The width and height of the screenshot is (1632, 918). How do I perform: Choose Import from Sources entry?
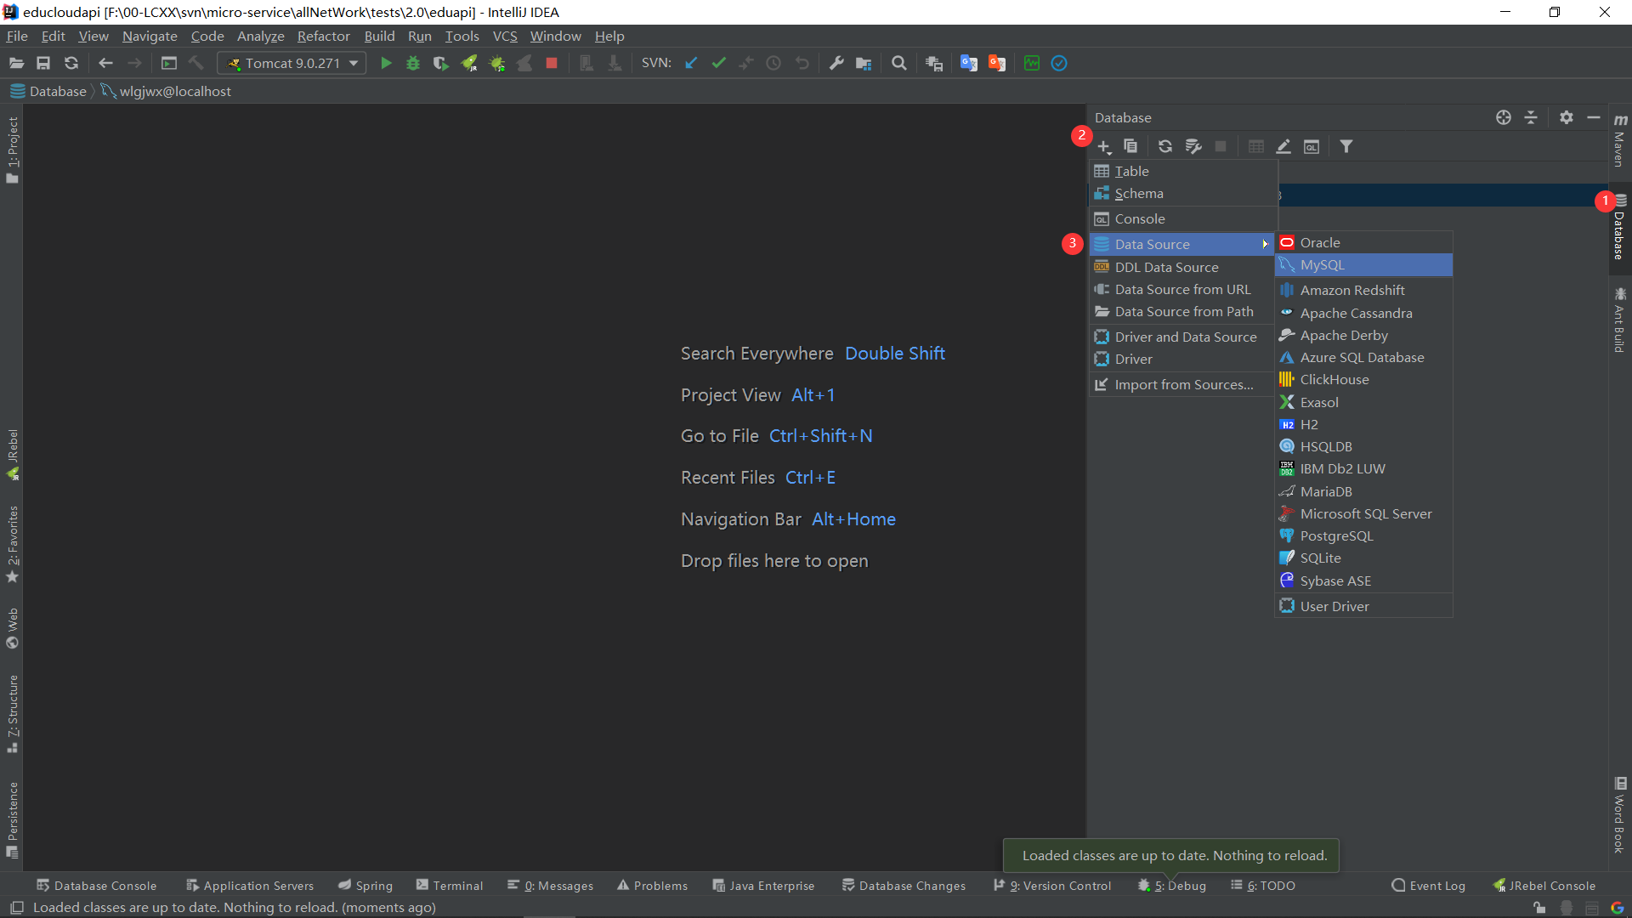tap(1182, 385)
